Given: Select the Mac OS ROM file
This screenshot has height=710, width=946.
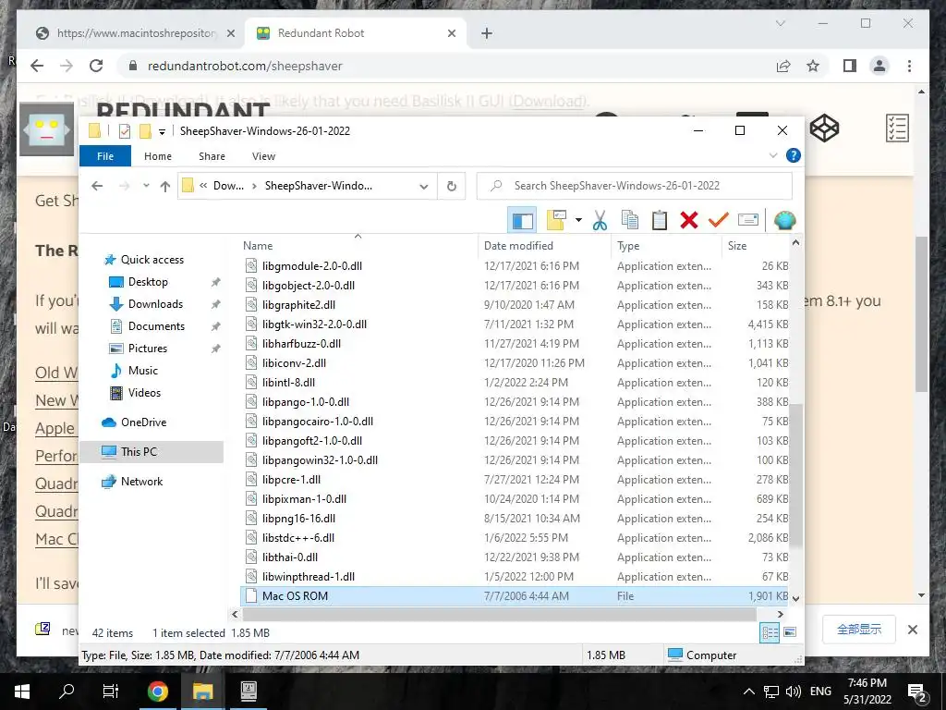Looking at the screenshot, I should click(x=514, y=596).
